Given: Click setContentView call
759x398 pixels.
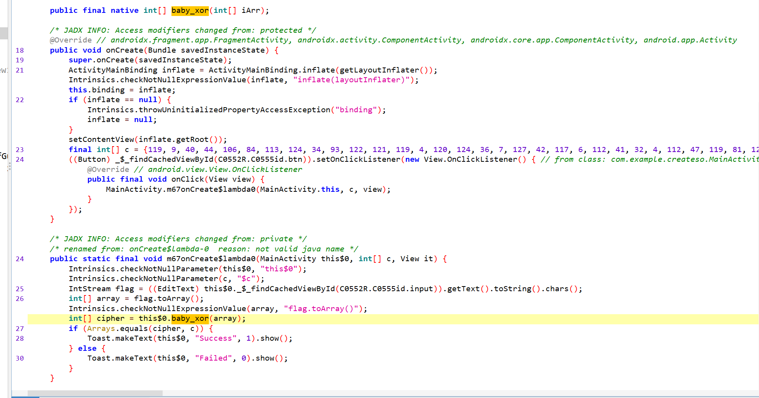Looking at the screenshot, I should [101, 140].
